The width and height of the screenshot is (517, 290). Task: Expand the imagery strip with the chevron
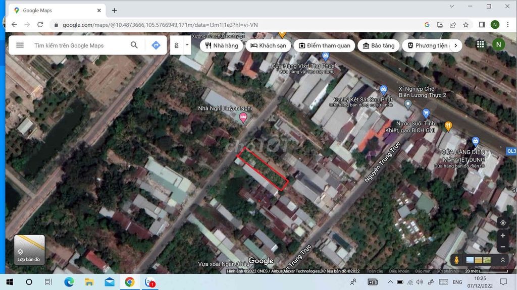click(503, 260)
